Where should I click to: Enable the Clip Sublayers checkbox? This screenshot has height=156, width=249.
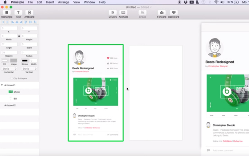tap(11, 78)
